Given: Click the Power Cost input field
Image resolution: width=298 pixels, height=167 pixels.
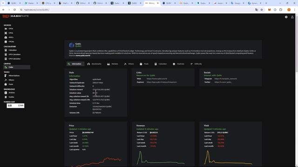Looking at the screenshot, I should coord(15,106).
